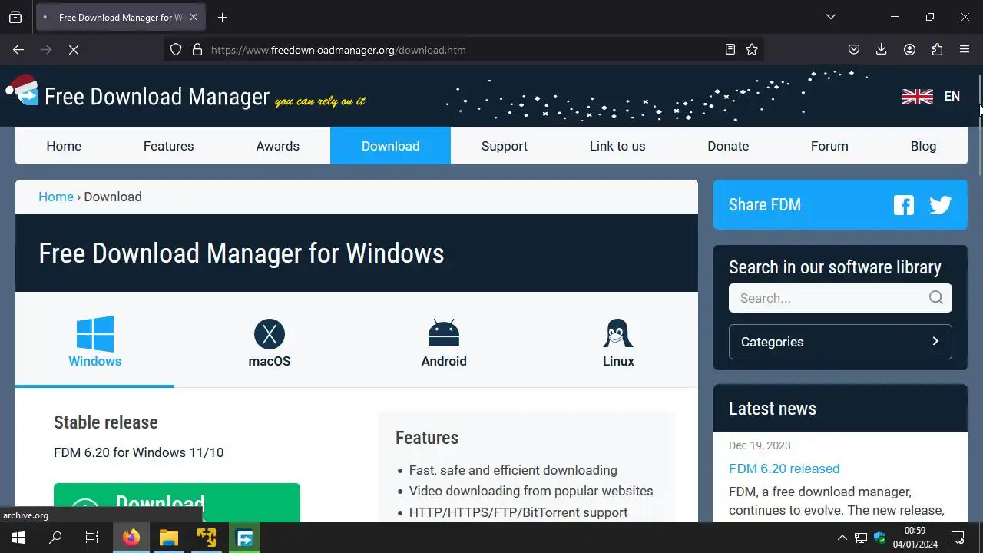Image resolution: width=983 pixels, height=553 pixels.
Task: Open the Home menu item
Action: tap(64, 146)
